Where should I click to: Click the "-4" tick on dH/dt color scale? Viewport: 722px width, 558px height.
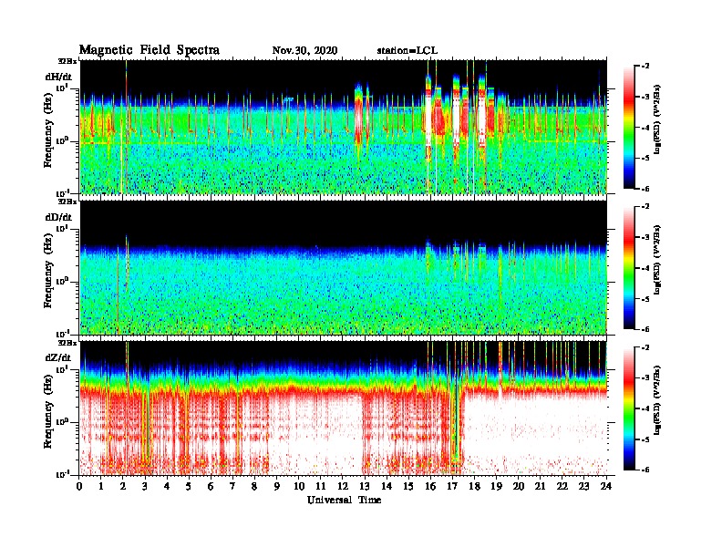click(x=645, y=128)
